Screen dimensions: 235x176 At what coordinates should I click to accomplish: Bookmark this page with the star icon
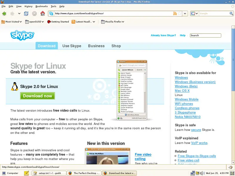click(179, 13)
